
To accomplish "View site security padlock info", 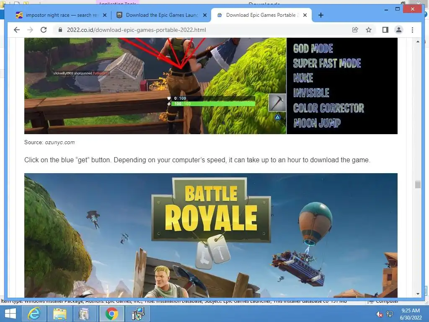I will click(x=60, y=30).
